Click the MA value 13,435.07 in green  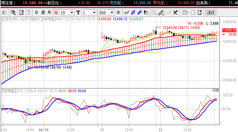[x=136, y=19]
